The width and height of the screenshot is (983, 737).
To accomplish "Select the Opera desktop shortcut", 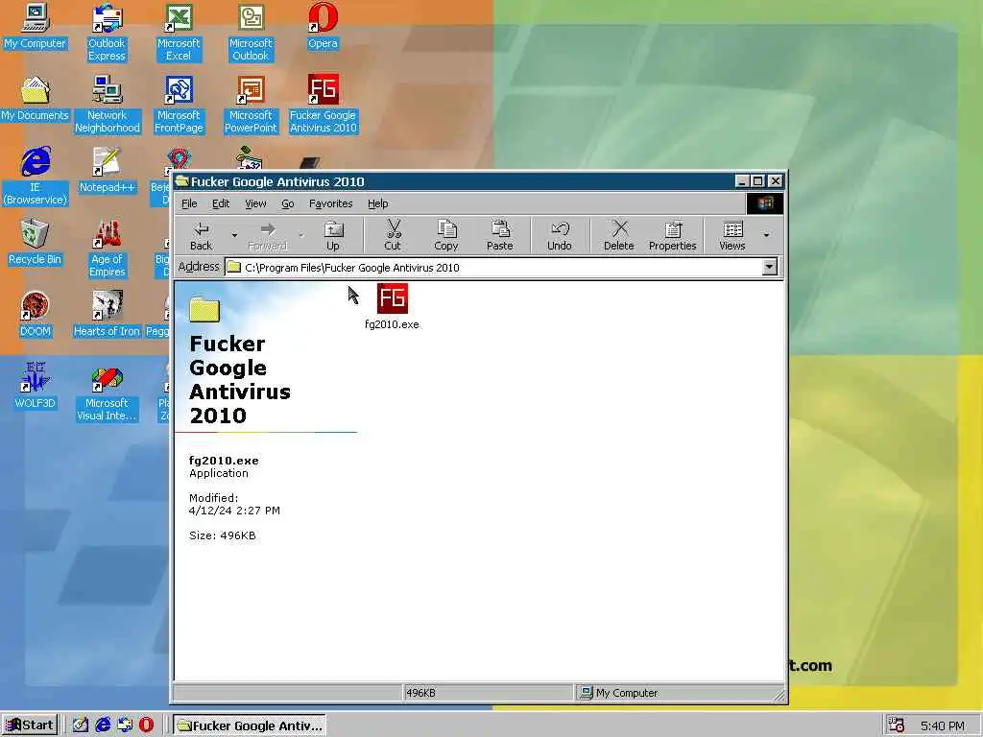I will [323, 27].
